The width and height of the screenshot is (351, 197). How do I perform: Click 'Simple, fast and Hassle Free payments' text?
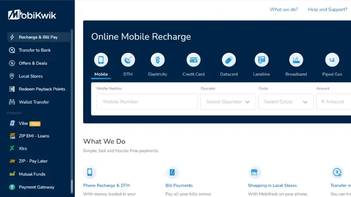(121, 151)
